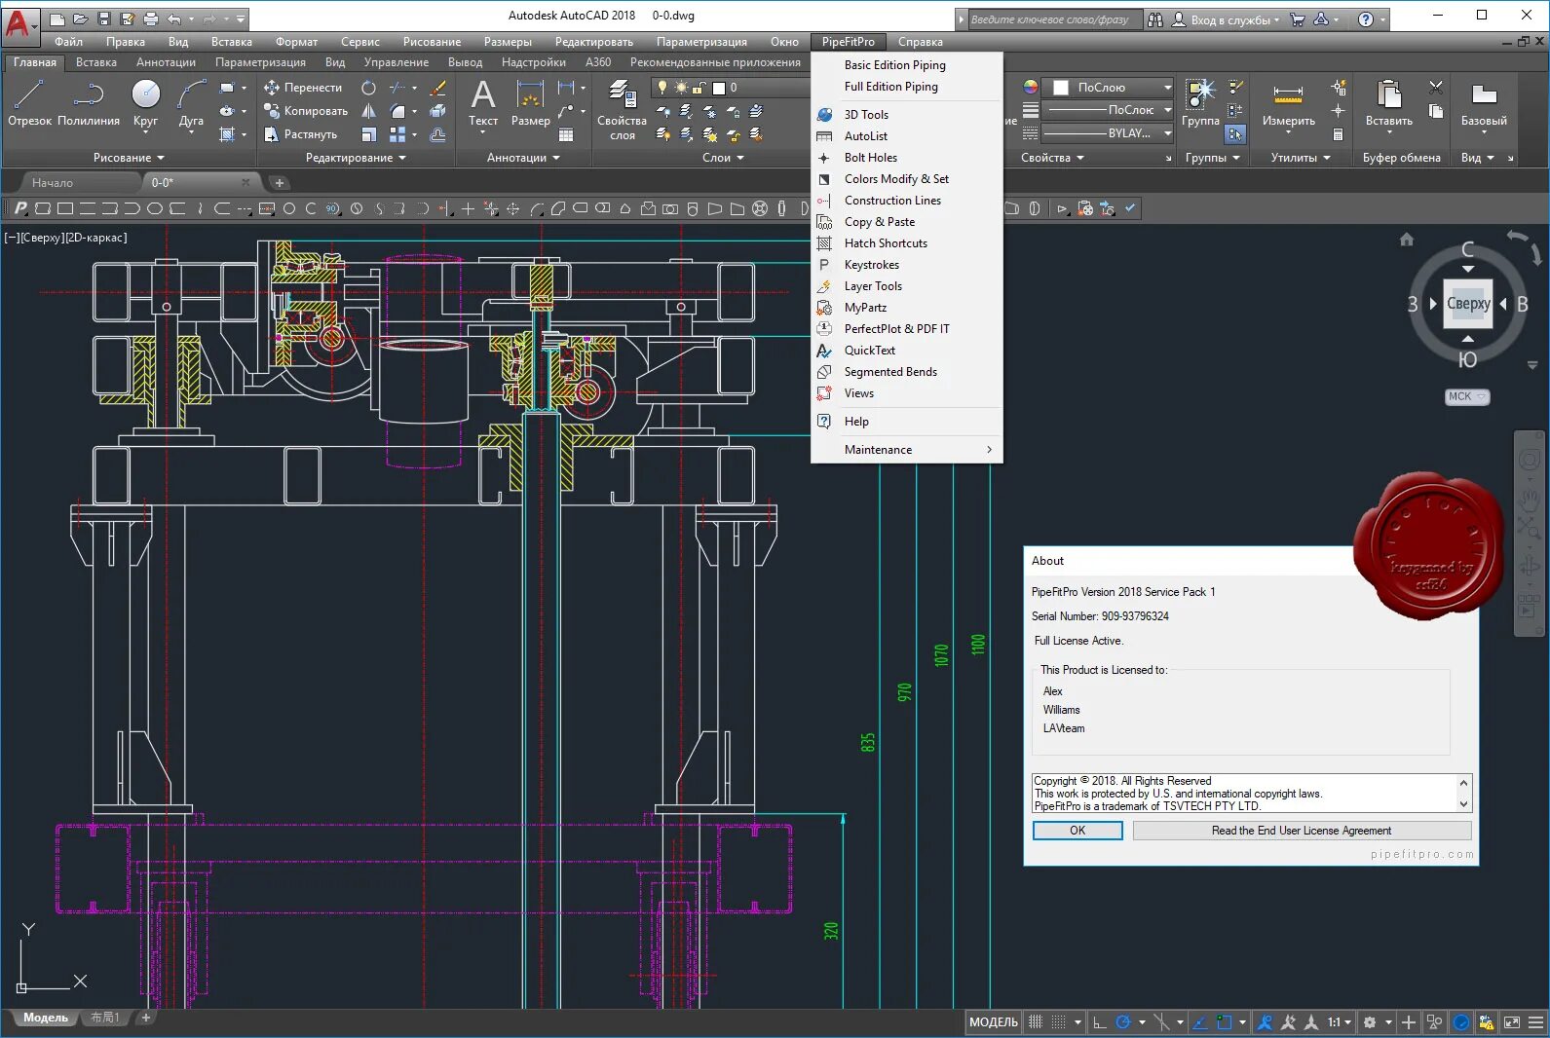Toggle grid display in status bar

pos(1036,1022)
